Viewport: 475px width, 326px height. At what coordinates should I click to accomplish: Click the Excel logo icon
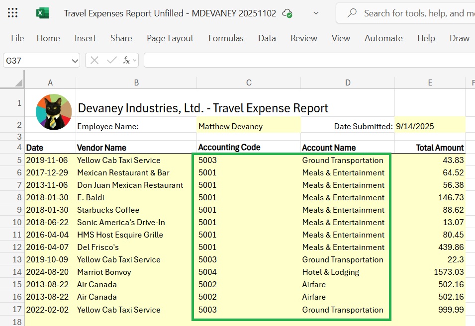[43, 13]
